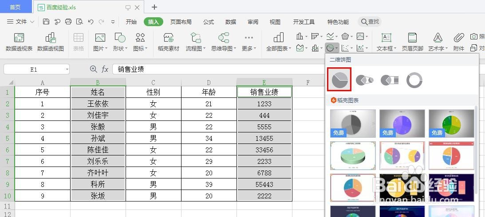Screen dimensions: 485x217
Task: Click the pie chart ribbon icon
Action: [330, 48]
